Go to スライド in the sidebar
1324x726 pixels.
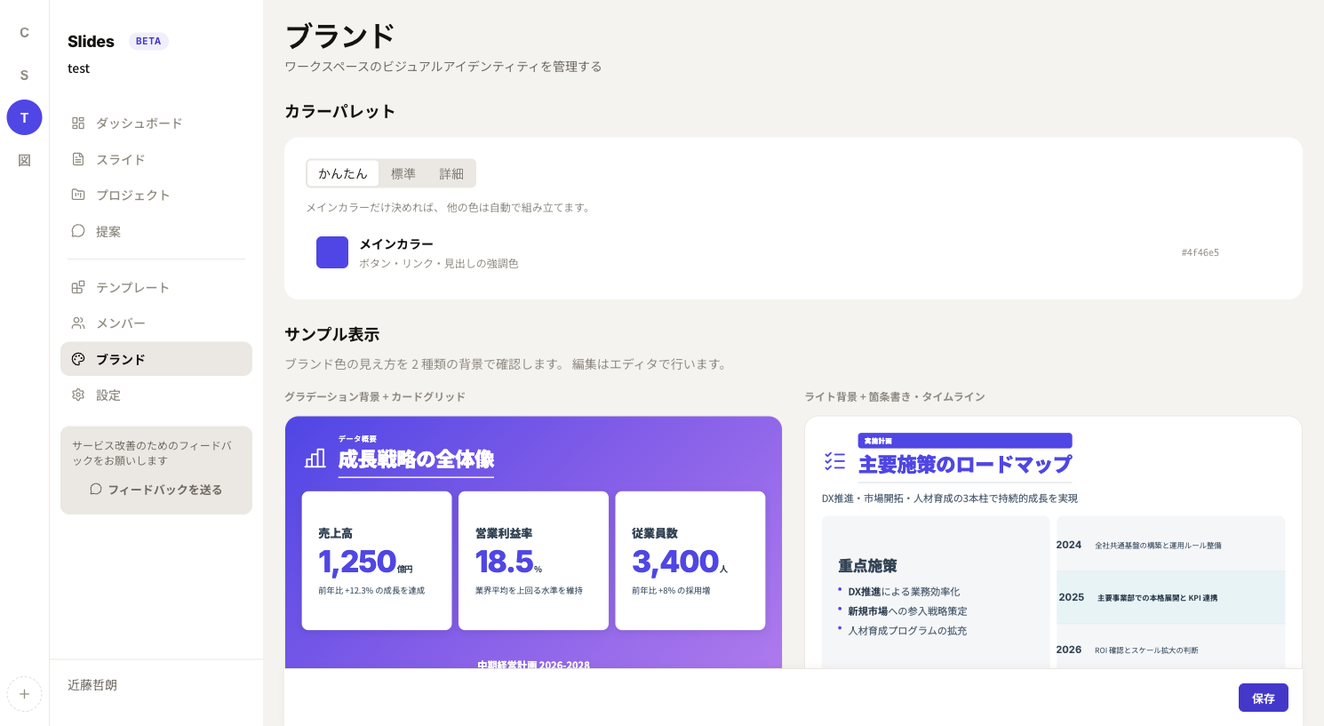click(156, 159)
